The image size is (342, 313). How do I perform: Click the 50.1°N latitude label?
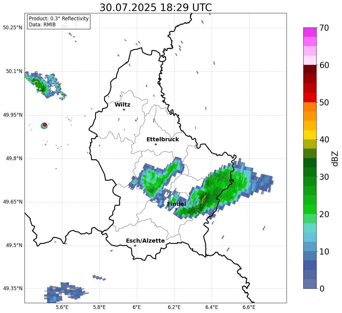click(14, 71)
